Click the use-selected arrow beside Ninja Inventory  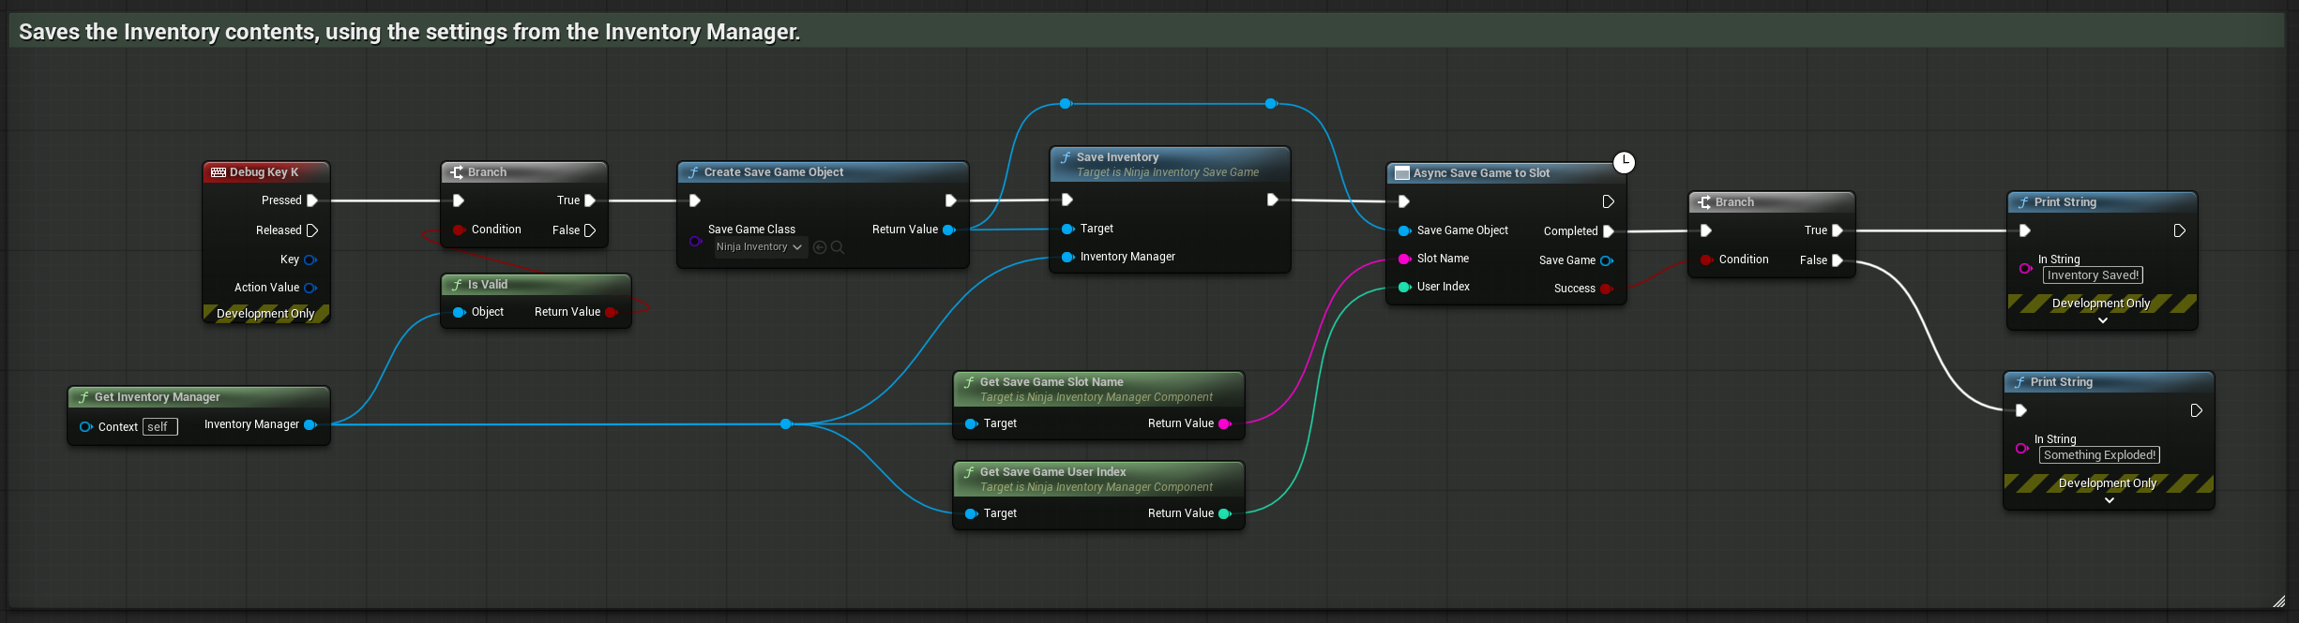820,247
